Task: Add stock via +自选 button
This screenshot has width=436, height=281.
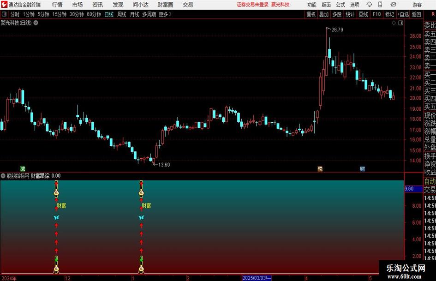Action: click(403, 14)
